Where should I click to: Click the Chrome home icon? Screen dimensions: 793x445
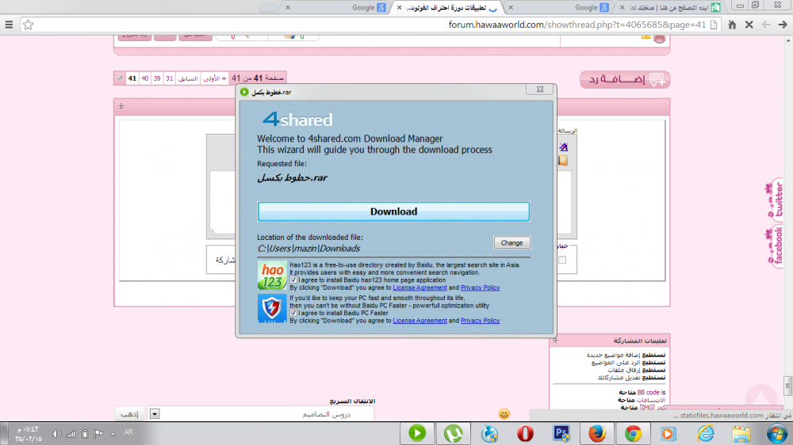732,25
